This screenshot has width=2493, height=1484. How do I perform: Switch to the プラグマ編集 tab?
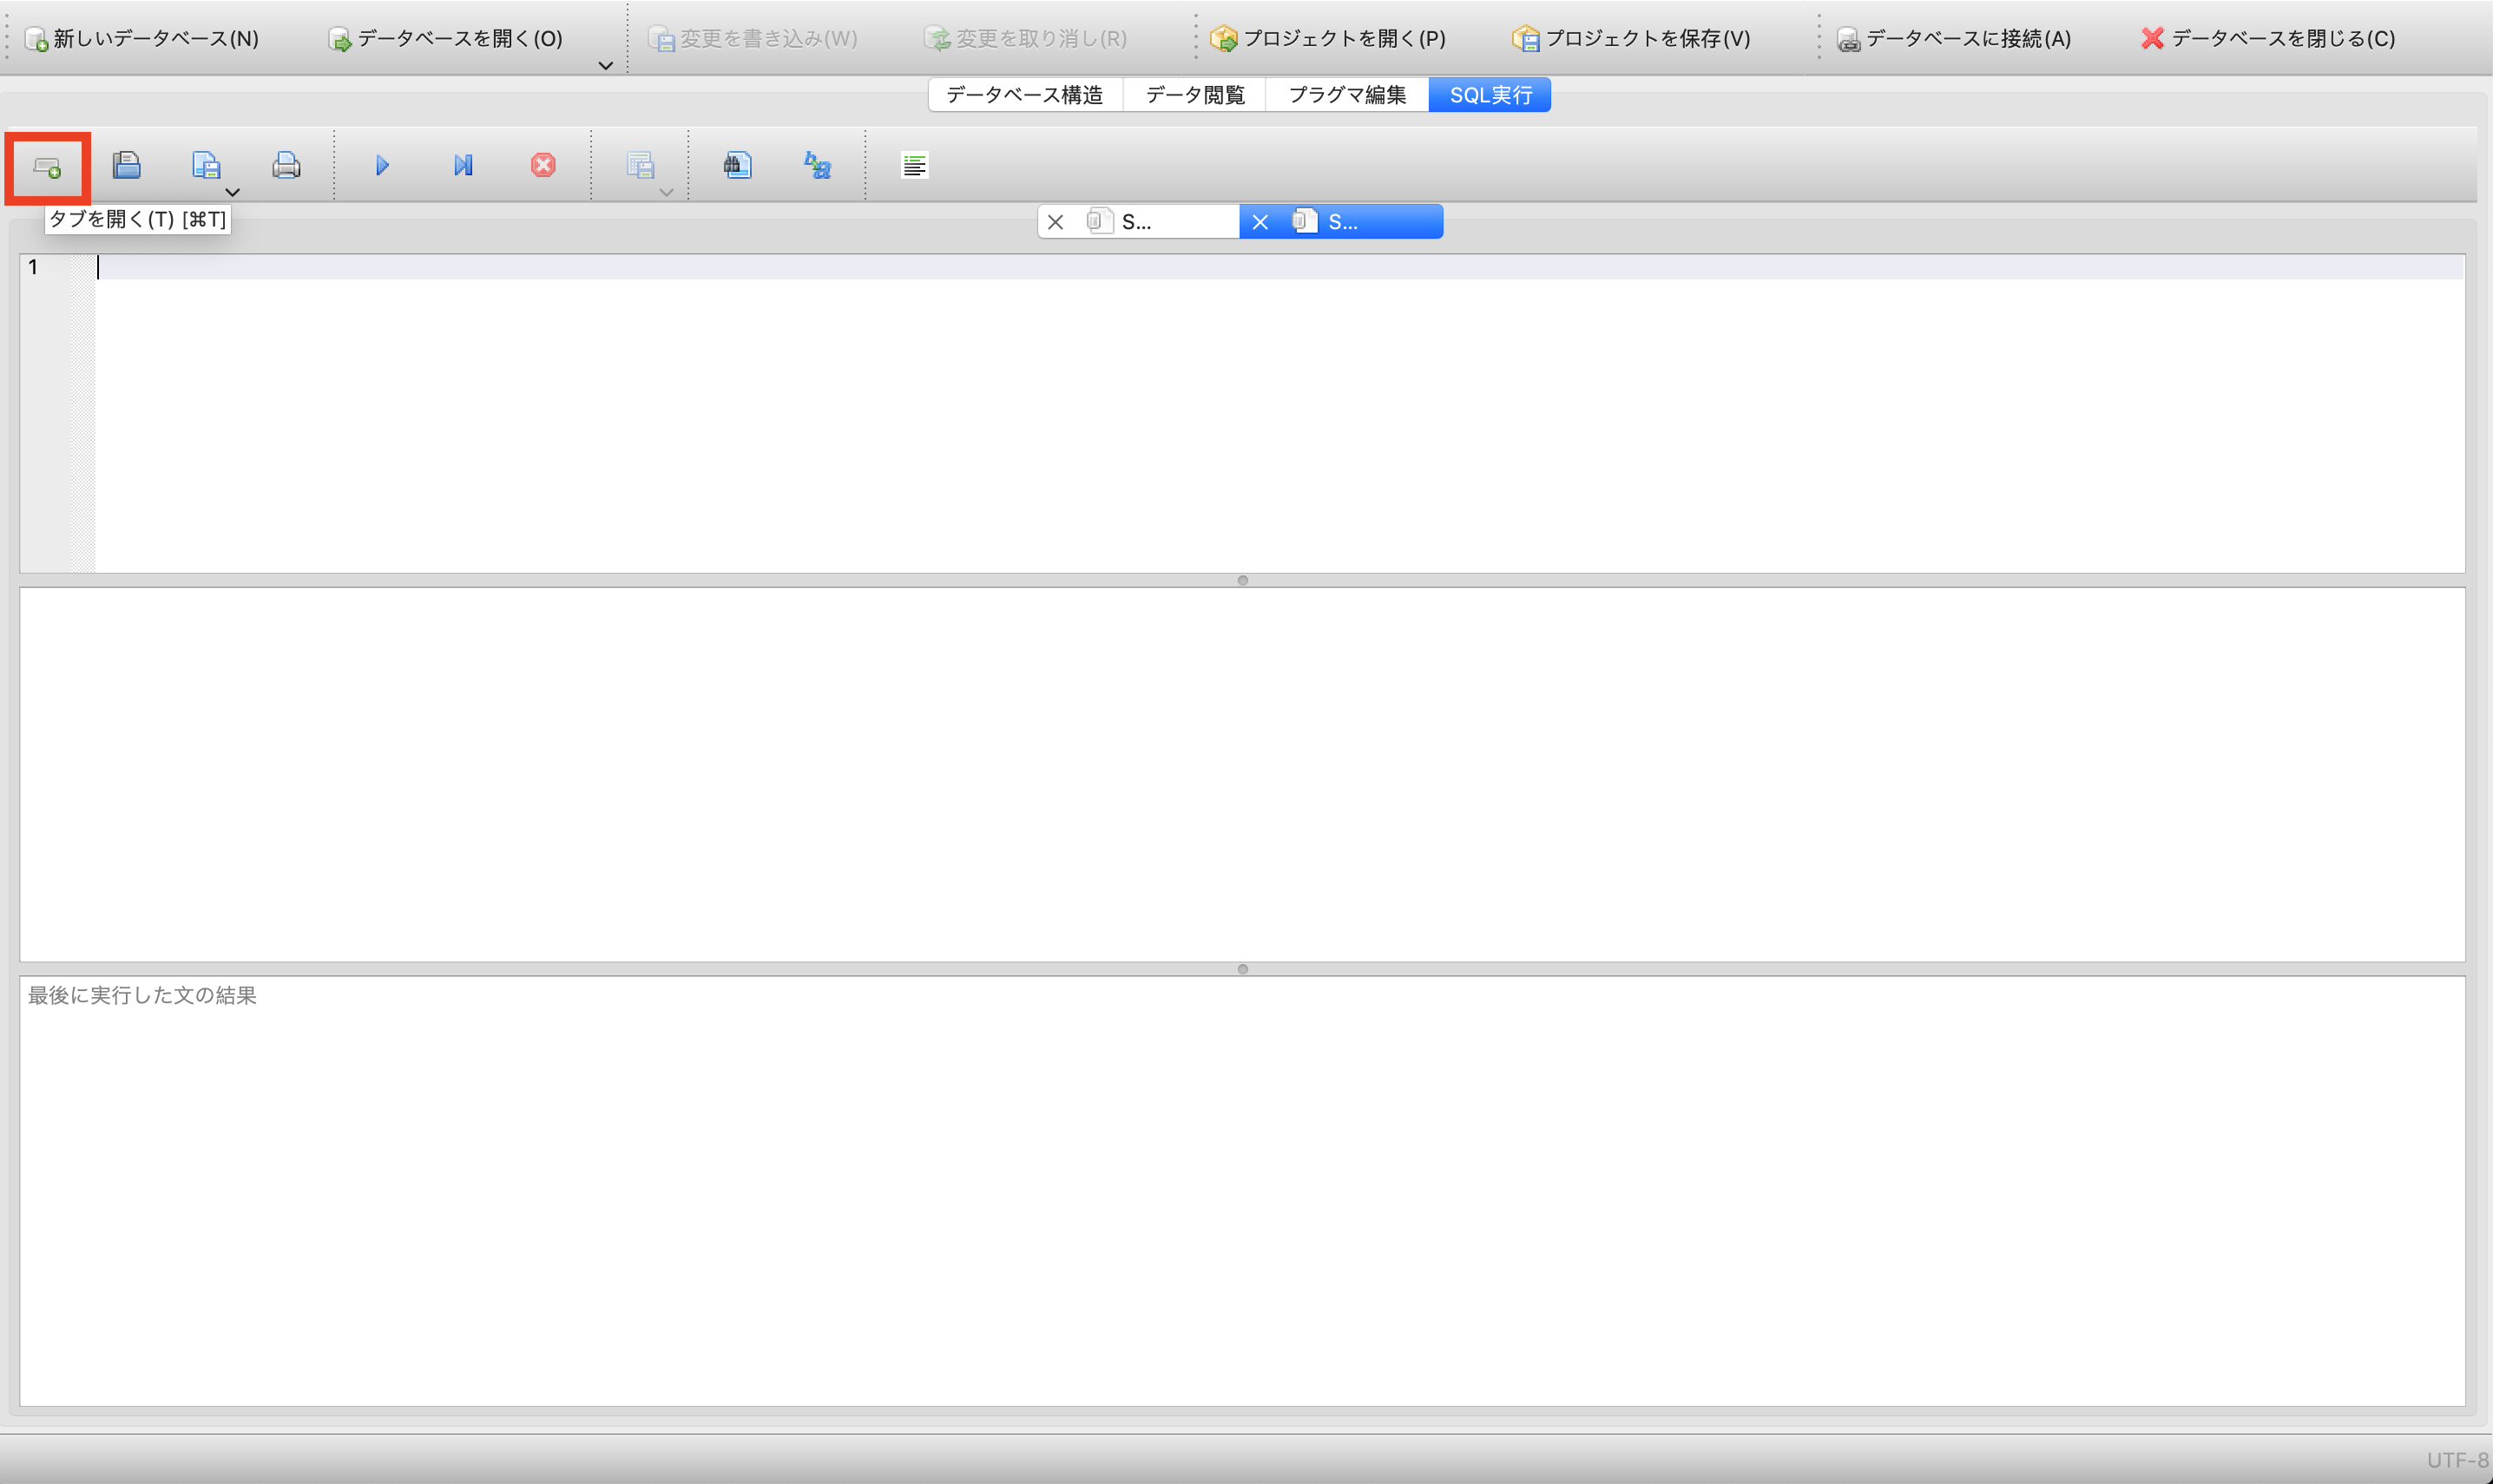[1347, 95]
